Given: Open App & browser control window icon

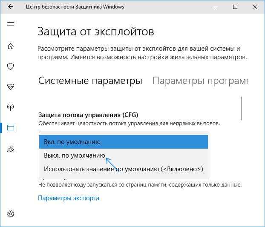Looking at the screenshot, I should (11, 127).
